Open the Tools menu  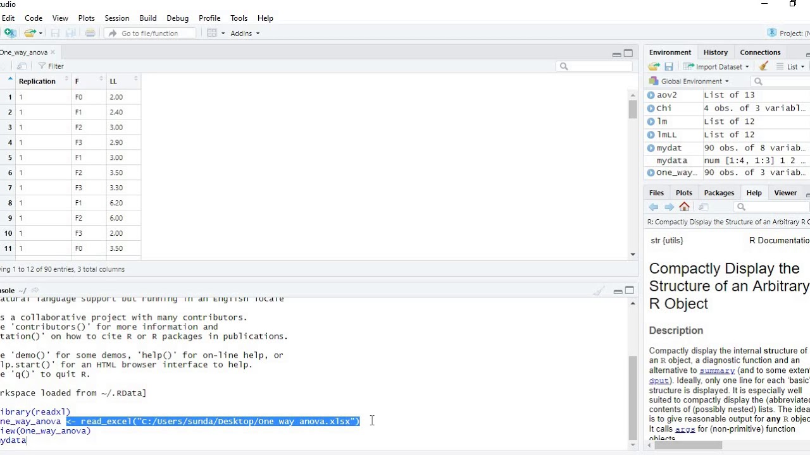pyautogui.click(x=239, y=18)
